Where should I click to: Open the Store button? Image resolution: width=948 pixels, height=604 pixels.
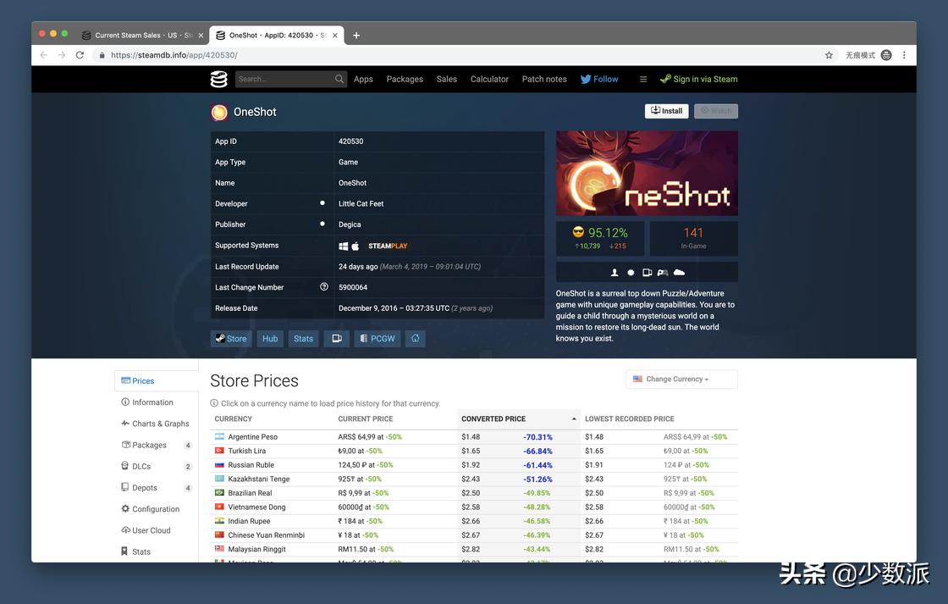[x=231, y=339]
